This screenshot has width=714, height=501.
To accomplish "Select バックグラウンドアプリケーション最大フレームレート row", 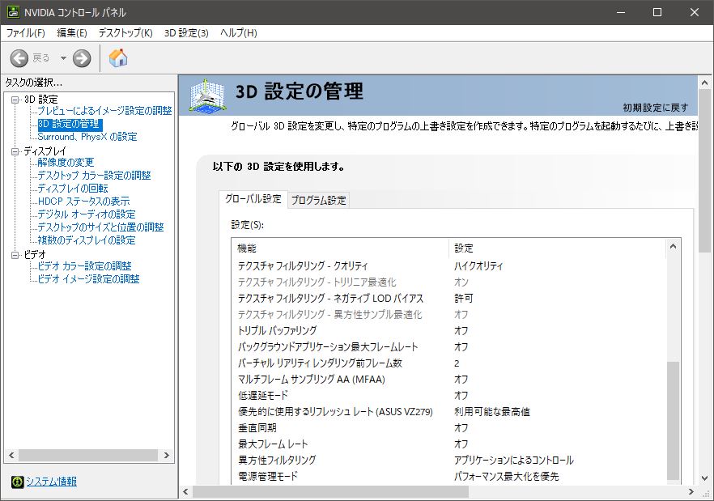I will pyautogui.click(x=448, y=347).
